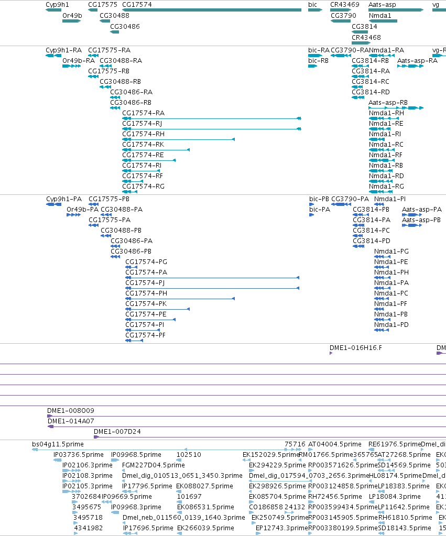Click the AT04004.5prime EST
Viewport: 446px width, 536px height.
coord(310,450)
